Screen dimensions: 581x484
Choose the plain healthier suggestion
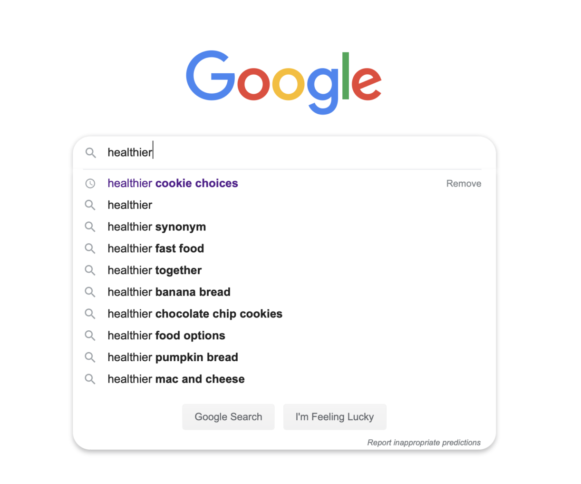(x=130, y=205)
